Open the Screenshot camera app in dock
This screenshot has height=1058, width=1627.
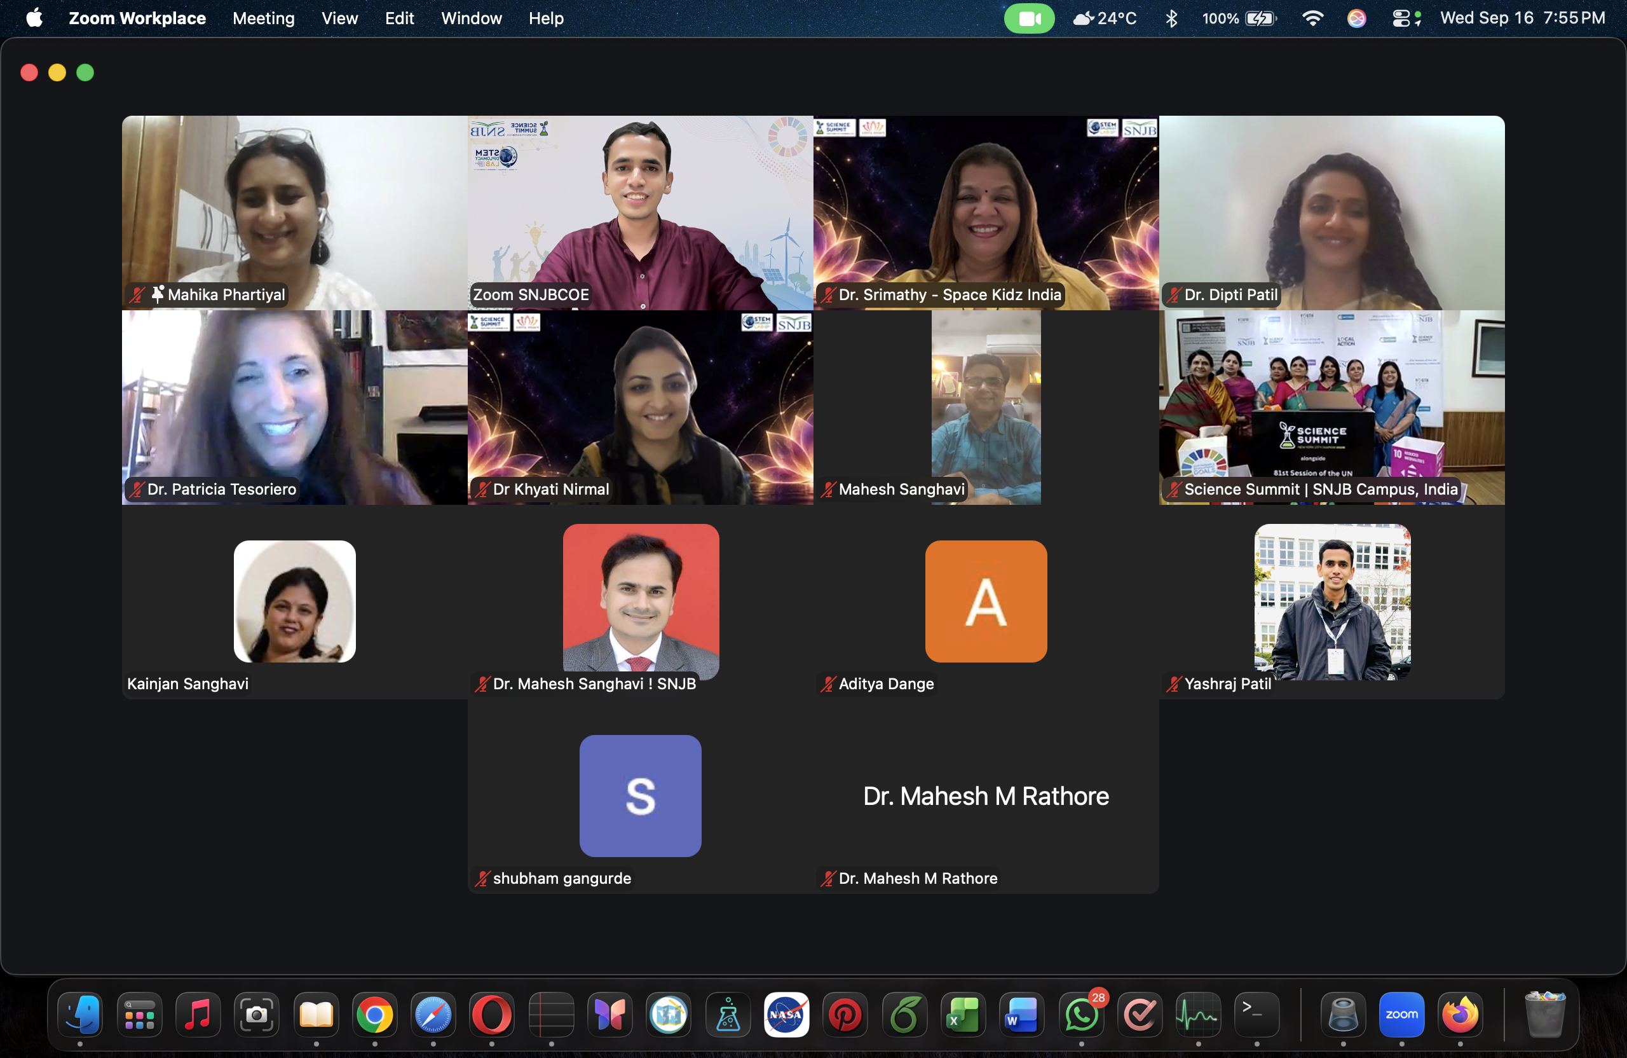(x=257, y=1015)
